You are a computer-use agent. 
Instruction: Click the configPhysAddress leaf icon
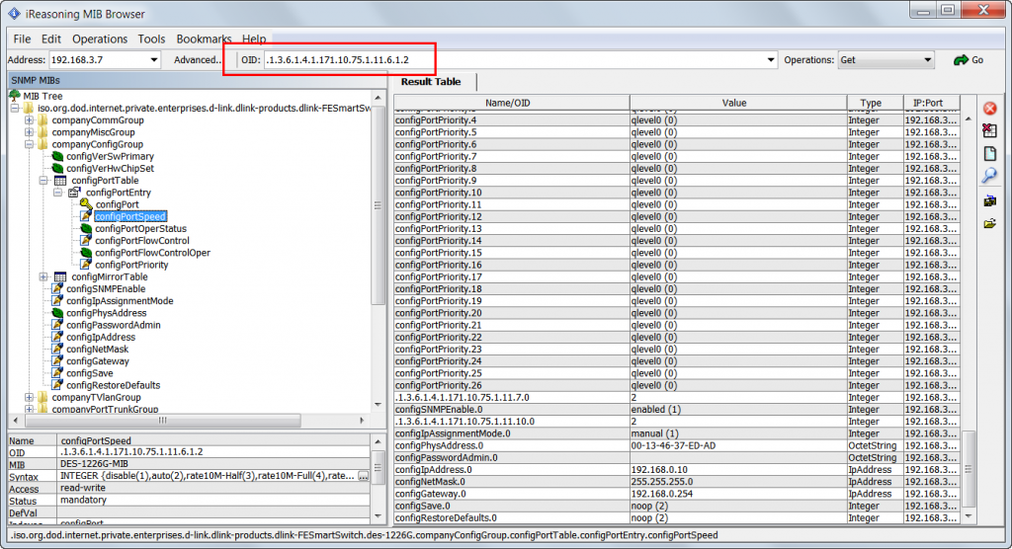pos(57,313)
